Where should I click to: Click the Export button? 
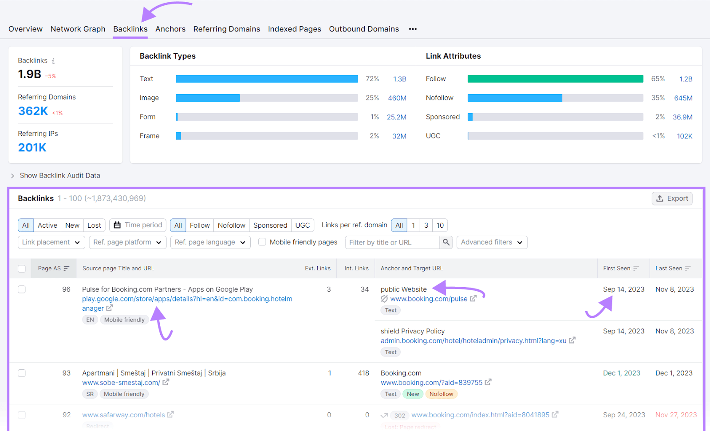[x=672, y=198]
